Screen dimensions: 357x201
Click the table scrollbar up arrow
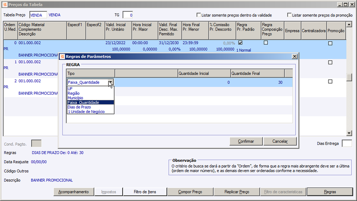[x=349, y=24]
